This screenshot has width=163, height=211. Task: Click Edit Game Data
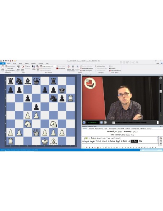(100, 66)
